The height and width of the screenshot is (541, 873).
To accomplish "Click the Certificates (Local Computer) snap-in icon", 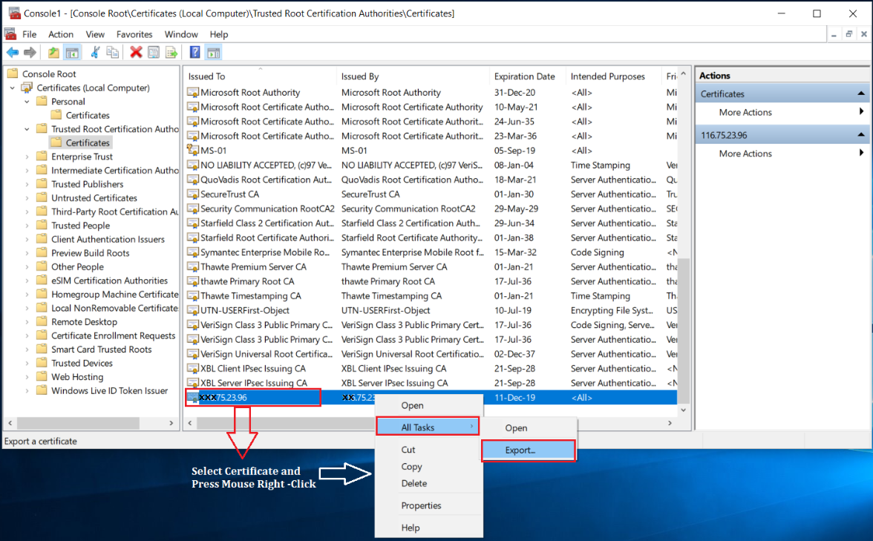I will click(x=27, y=88).
